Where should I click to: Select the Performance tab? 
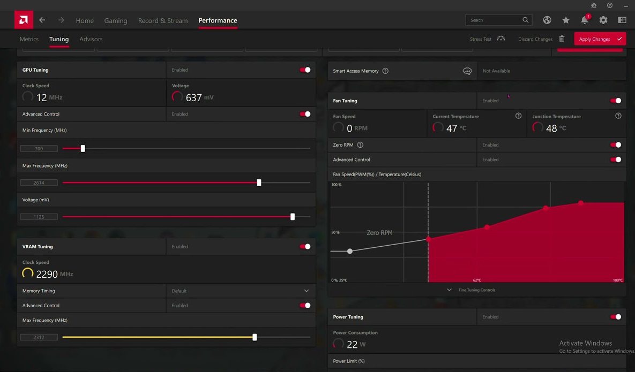pos(218,20)
